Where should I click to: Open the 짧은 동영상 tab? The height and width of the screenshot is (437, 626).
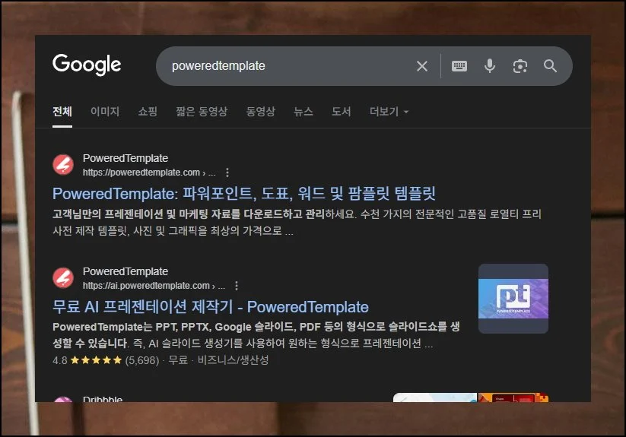pyautogui.click(x=202, y=112)
